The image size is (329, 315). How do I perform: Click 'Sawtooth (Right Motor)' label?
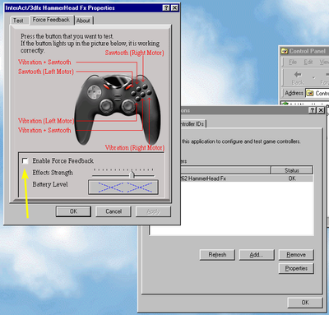[134, 53]
